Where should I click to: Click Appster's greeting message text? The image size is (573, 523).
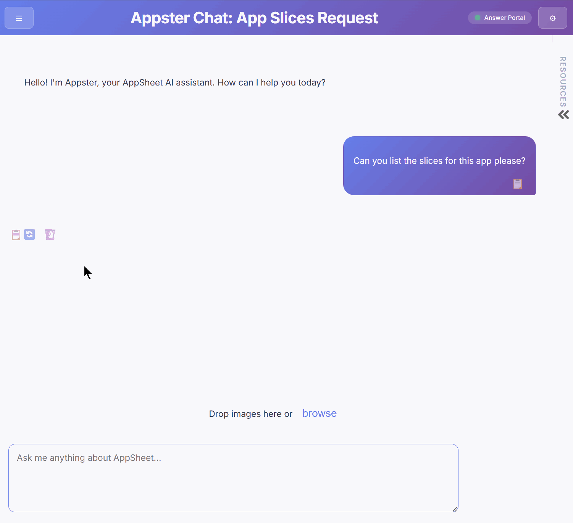coord(174,82)
